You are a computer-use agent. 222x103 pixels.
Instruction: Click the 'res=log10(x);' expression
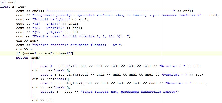71,83
